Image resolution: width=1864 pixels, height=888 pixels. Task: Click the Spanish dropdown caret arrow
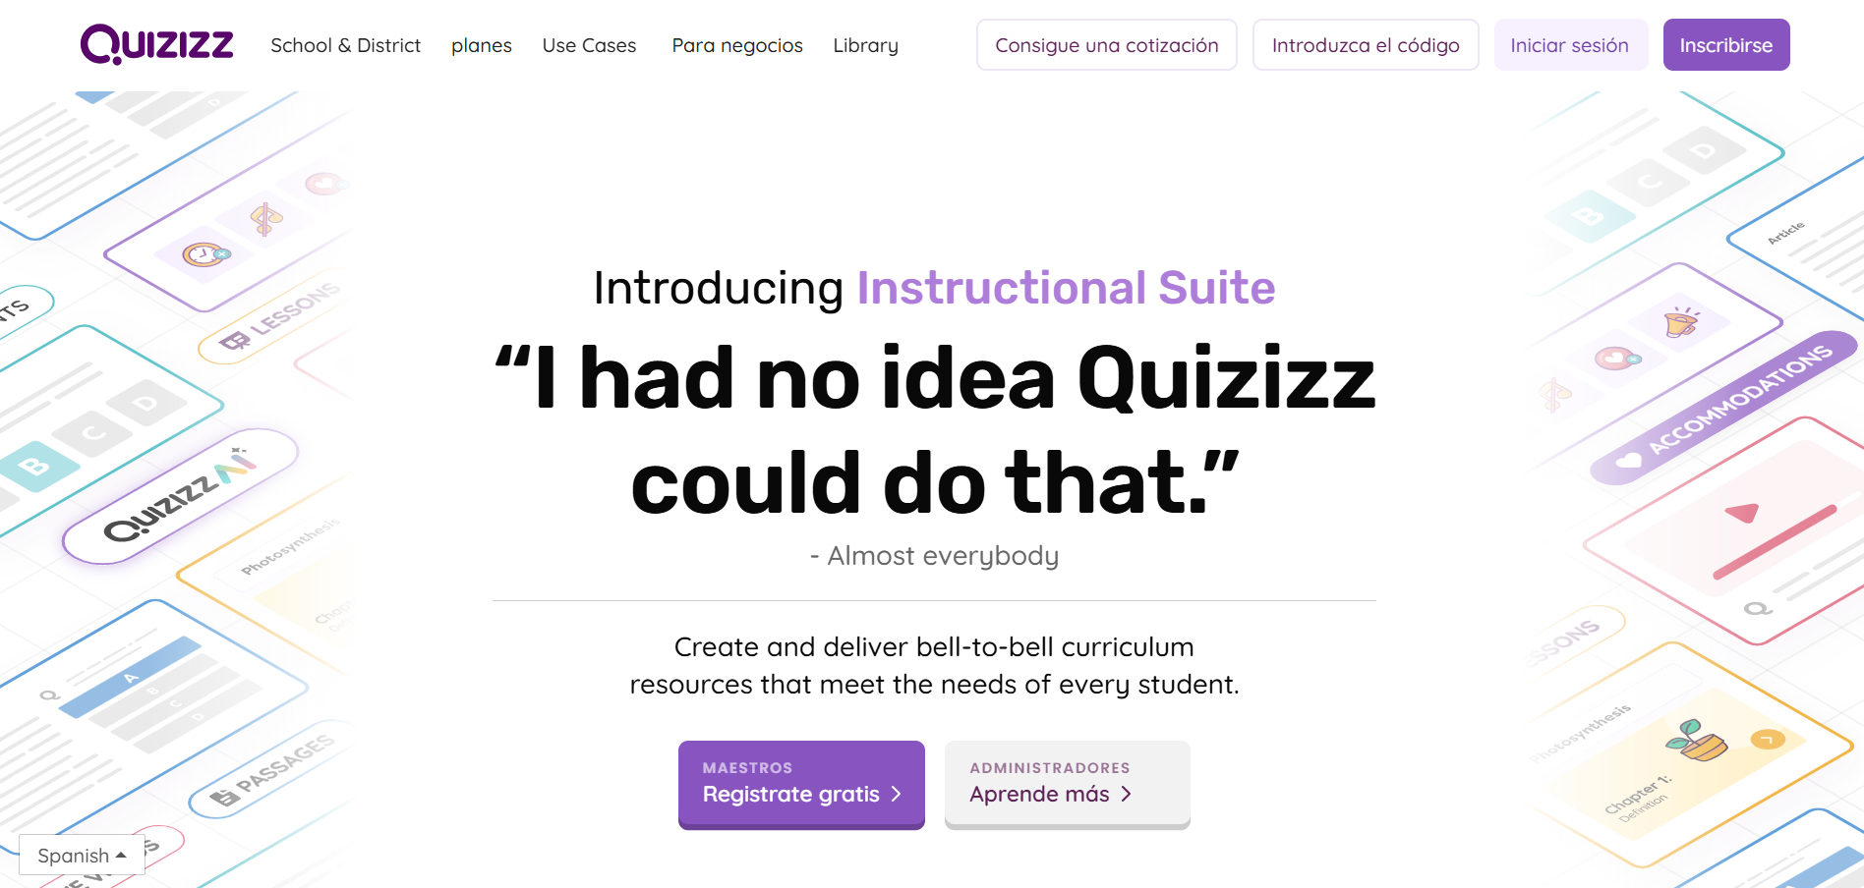(121, 856)
